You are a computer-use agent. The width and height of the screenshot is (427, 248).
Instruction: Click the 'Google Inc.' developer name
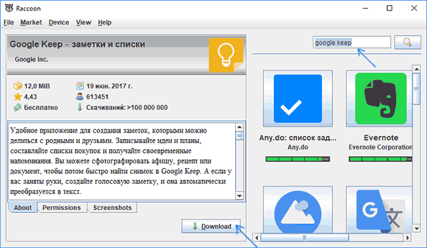coord(32,59)
